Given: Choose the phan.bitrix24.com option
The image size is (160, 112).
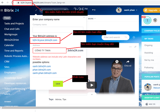Looking at the screenshot, I should click(42, 70).
